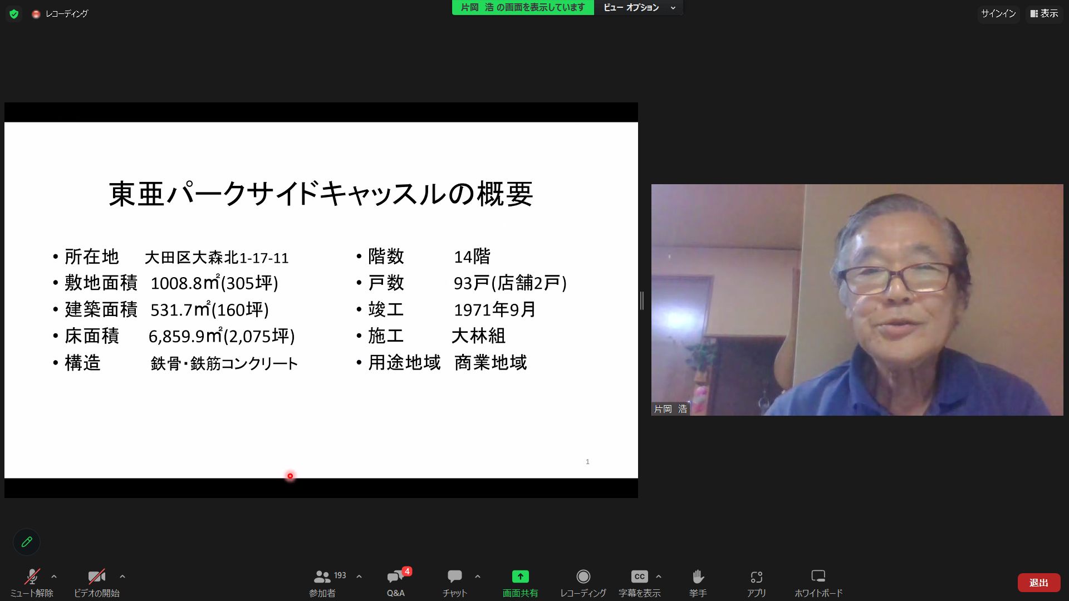Viewport: 1069px width, 601px height.
Task: Click the speaker video thumbnail
Action: (x=857, y=299)
